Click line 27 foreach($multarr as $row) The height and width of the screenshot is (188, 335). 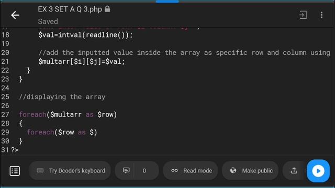[x=68, y=115]
